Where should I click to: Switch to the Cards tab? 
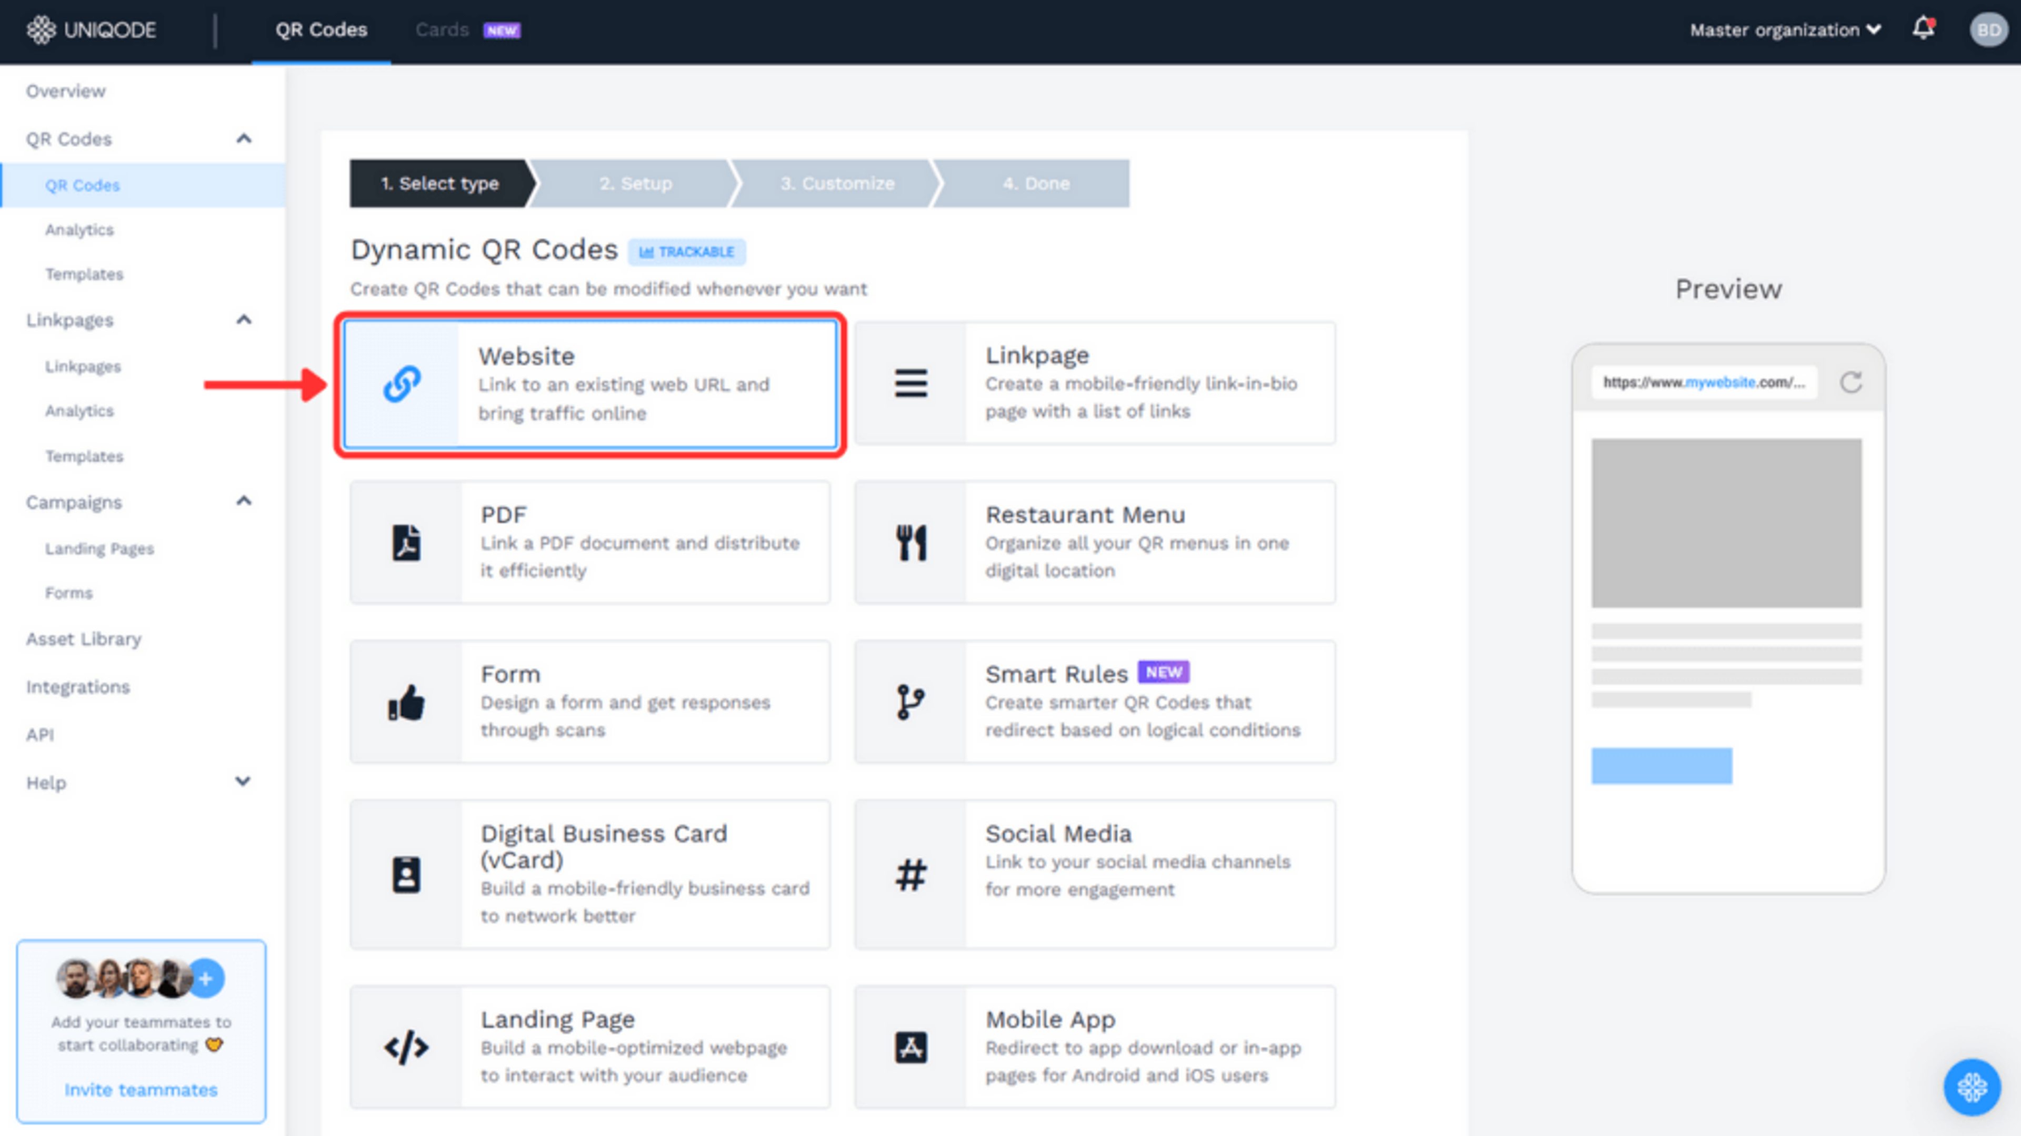point(443,30)
